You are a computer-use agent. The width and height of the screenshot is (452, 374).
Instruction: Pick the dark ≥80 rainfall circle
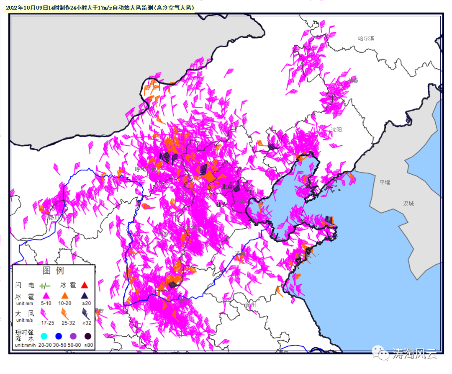(x=88, y=336)
